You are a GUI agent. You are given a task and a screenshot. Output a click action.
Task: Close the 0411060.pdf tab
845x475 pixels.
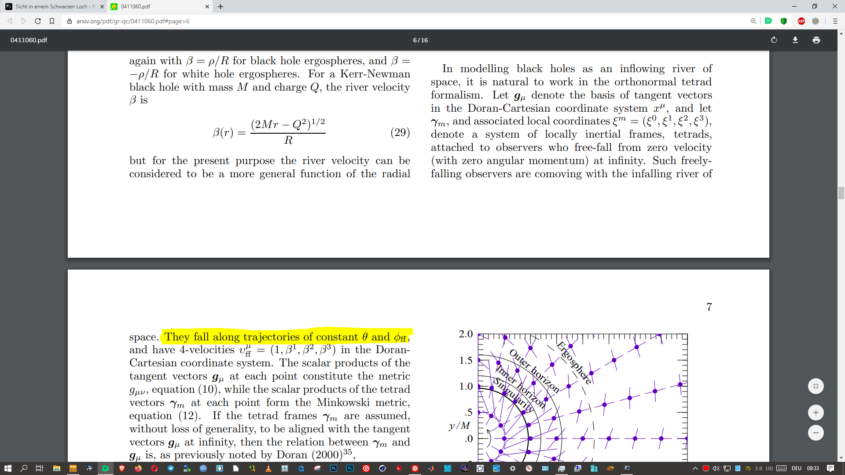207,7
